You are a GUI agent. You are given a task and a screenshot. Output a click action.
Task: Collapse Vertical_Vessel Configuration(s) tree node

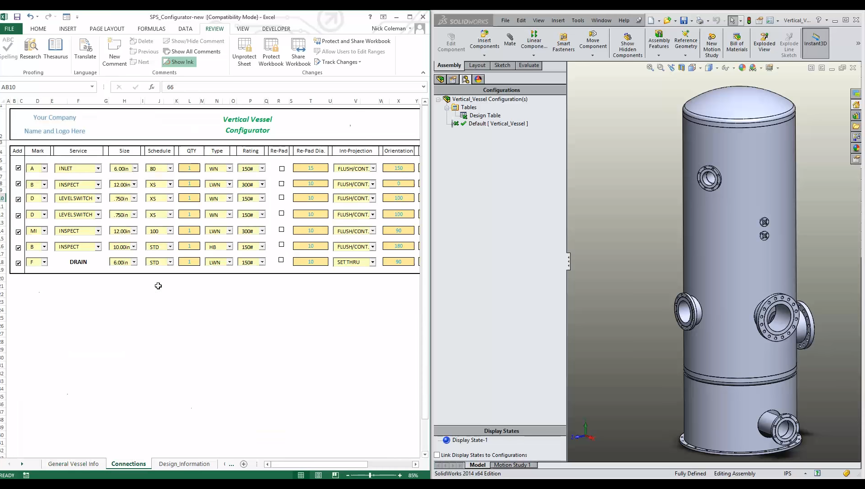438,99
